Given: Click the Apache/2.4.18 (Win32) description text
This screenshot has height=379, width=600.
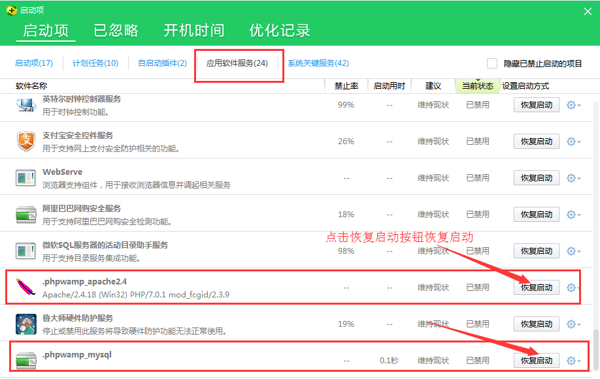Looking at the screenshot, I should (136, 295).
